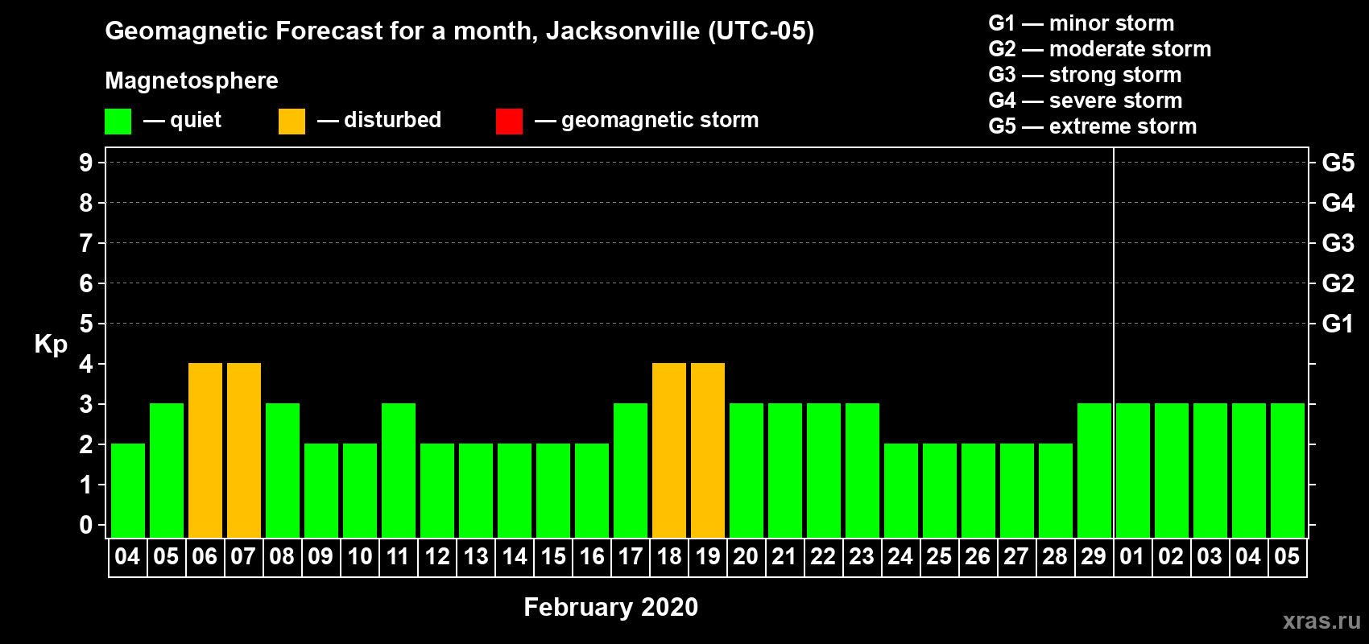The width and height of the screenshot is (1369, 644).
Task: Click the date label '16' on the axis
Action: click(x=591, y=557)
